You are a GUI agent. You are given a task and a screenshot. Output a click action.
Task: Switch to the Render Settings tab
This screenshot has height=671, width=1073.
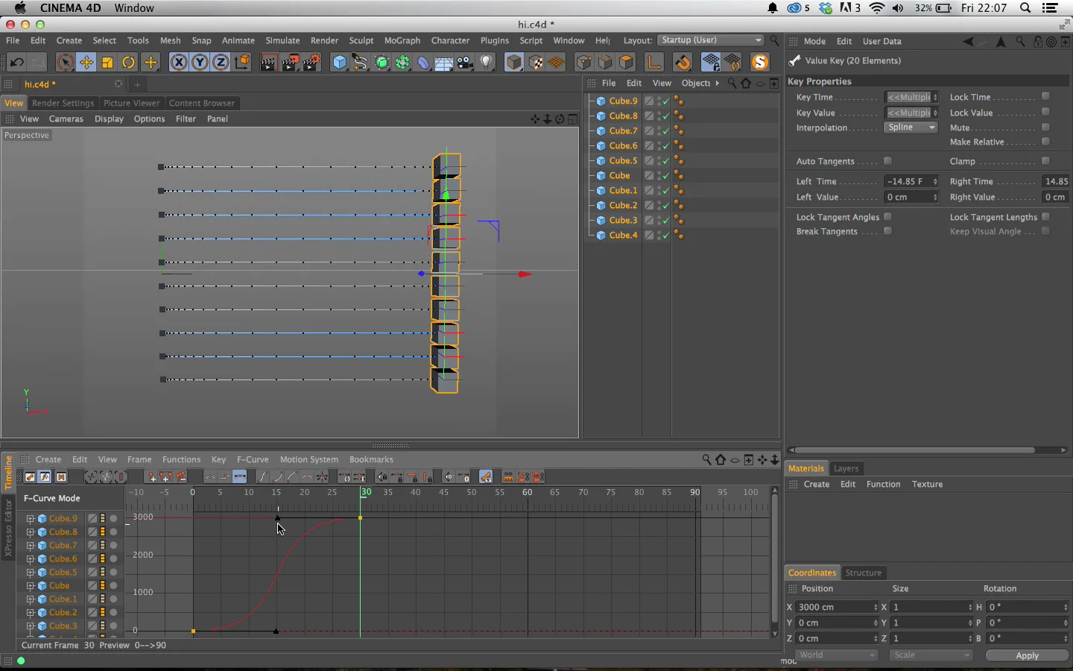point(63,103)
